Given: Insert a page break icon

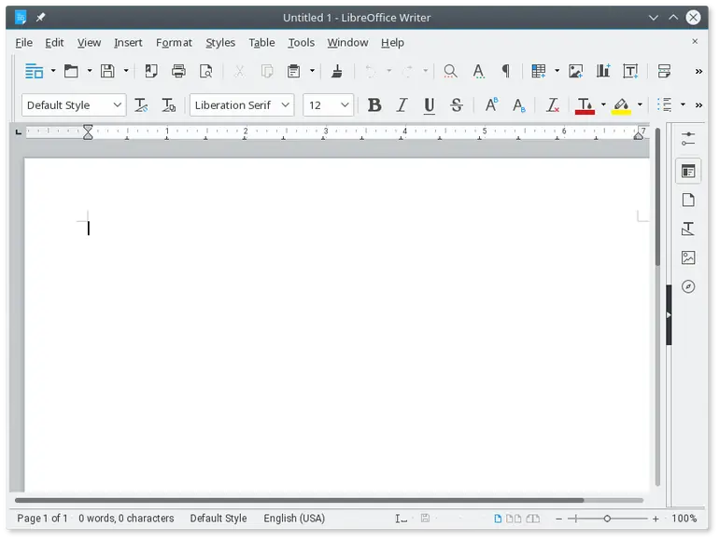Looking at the screenshot, I should [664, 71].
